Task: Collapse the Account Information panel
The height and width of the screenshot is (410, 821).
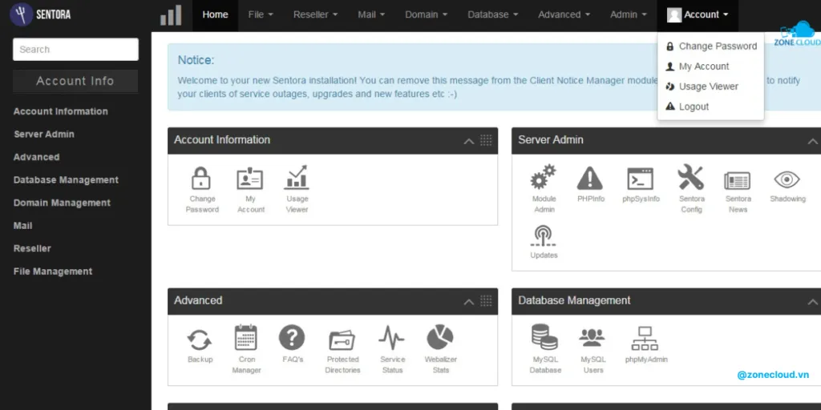Action: click(x=469, y=141)
